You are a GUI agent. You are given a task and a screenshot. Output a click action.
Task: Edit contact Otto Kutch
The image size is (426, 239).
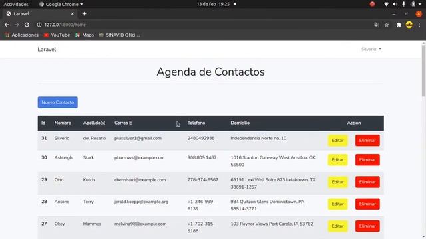tap(337, 182)
